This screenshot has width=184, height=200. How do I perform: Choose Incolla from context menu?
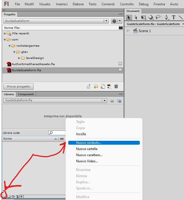[x=104, y=134]
